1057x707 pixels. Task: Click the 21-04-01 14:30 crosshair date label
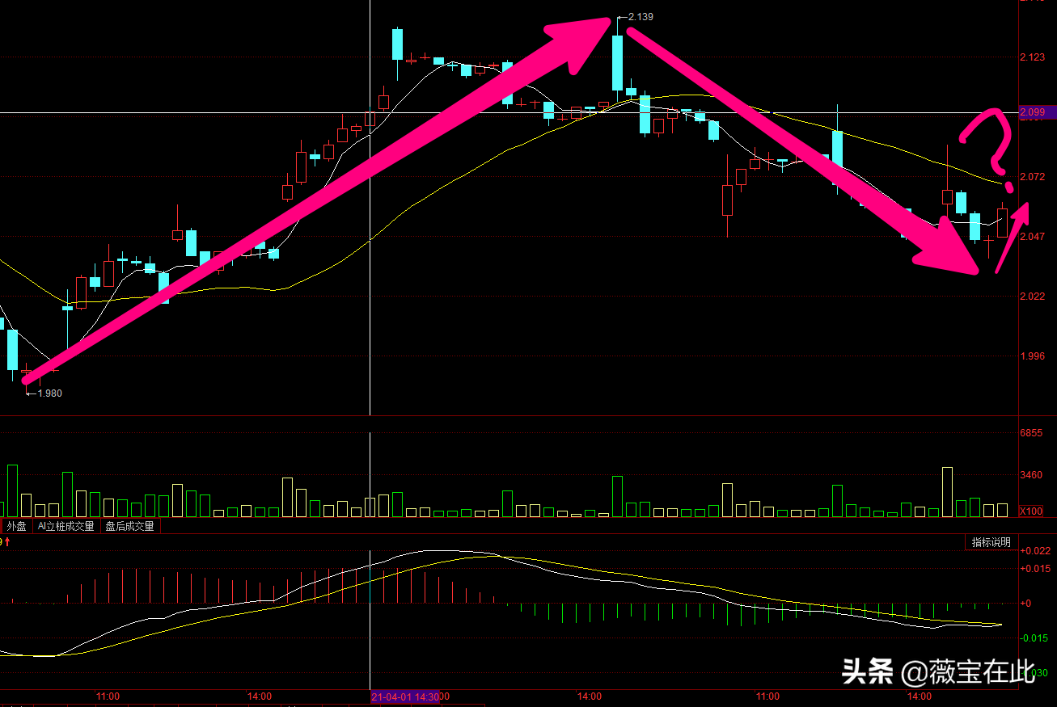coord(405,696)
